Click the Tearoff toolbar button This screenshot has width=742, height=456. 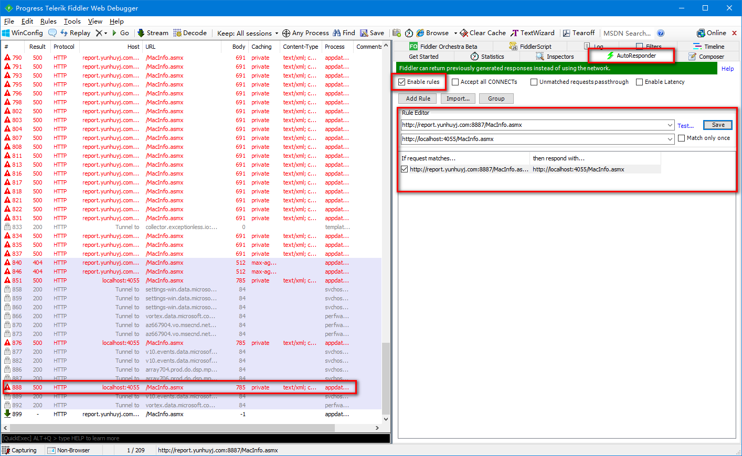coord(579,32)
